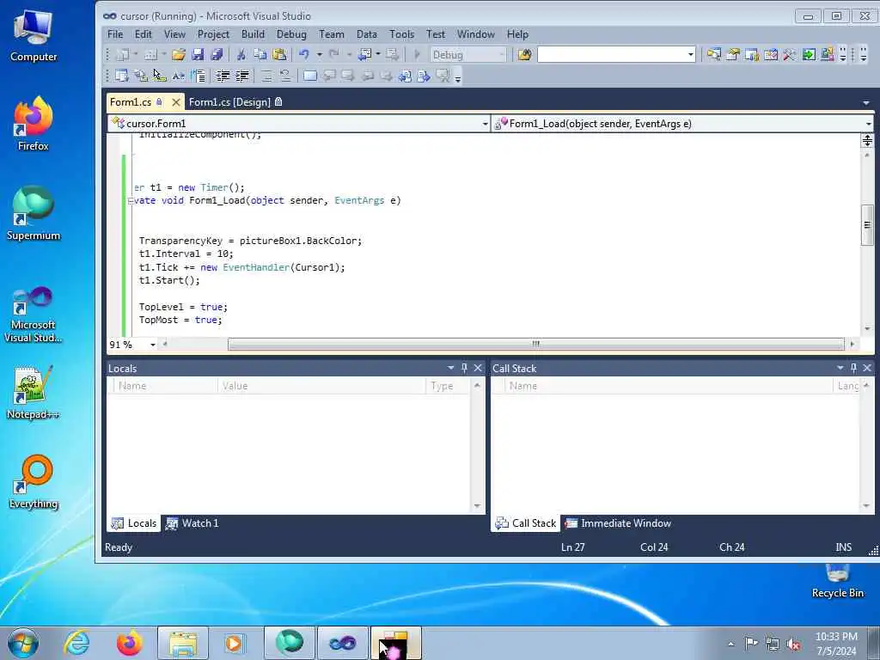This screenshot has width=880, height=660.
Task: Click the Recycle Bin desktop icon
Action: [837, 582]
